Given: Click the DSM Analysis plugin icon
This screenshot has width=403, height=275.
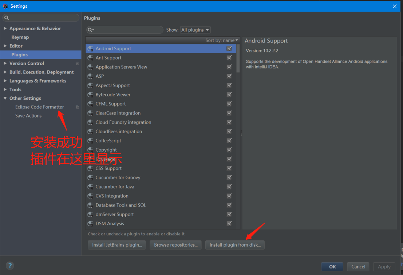Looking at the screenshot, I should coord(90,224).
